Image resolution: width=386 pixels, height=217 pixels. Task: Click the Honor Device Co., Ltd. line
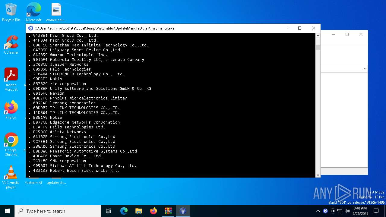click(66, 156)
